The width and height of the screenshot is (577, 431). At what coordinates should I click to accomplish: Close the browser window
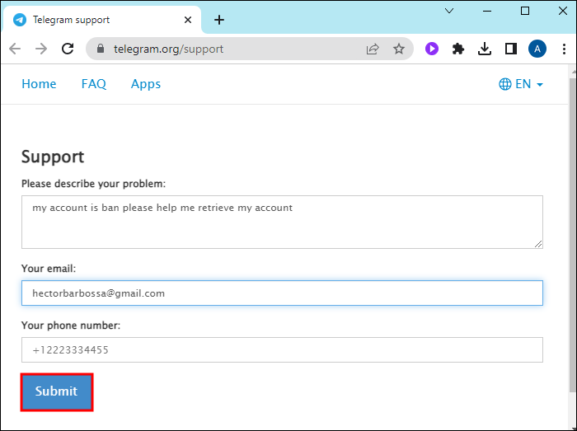click(563, 11)
